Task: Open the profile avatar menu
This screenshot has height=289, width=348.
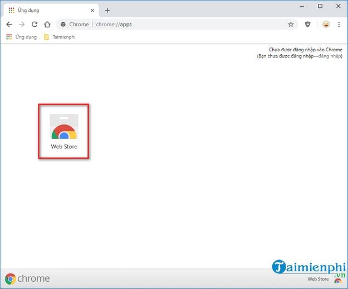Action: point(326,24)
